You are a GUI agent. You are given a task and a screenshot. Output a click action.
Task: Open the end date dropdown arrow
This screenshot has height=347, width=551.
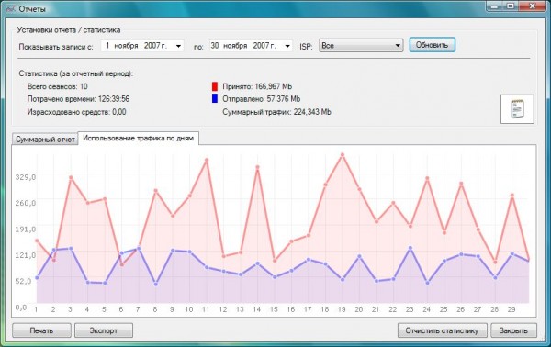287,46
